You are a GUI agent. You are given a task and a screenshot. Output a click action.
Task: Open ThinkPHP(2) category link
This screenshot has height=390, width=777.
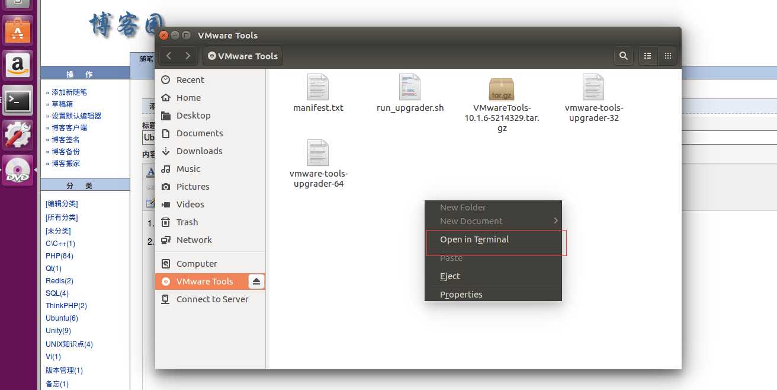click(x=66, y=306)
